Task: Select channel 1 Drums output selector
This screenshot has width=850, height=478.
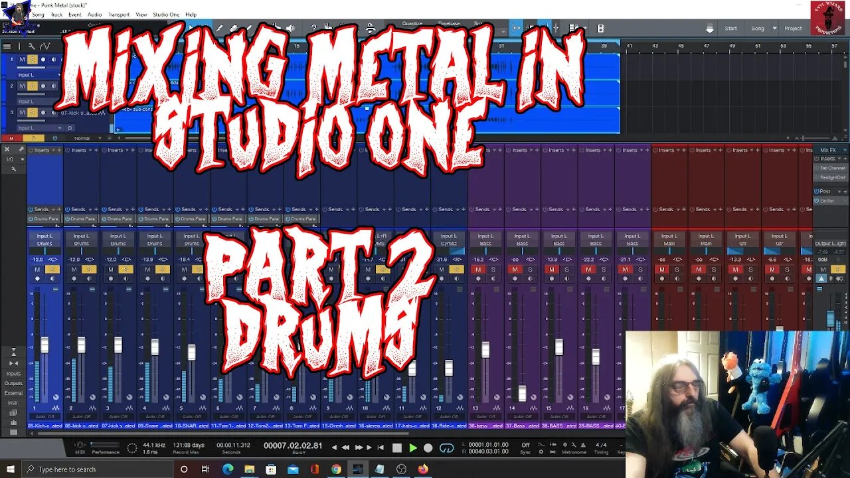Action: coord(44,243)
